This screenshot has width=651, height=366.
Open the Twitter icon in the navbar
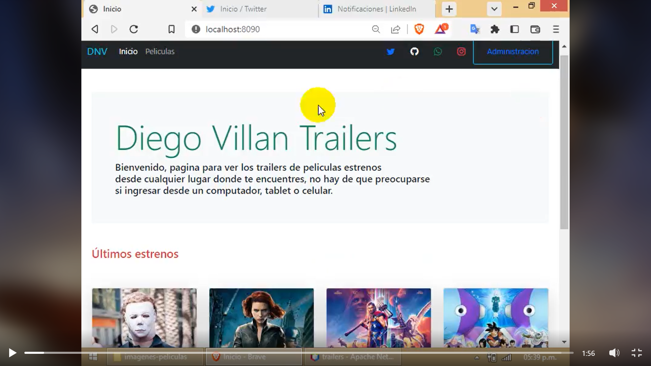coord(391,52)
